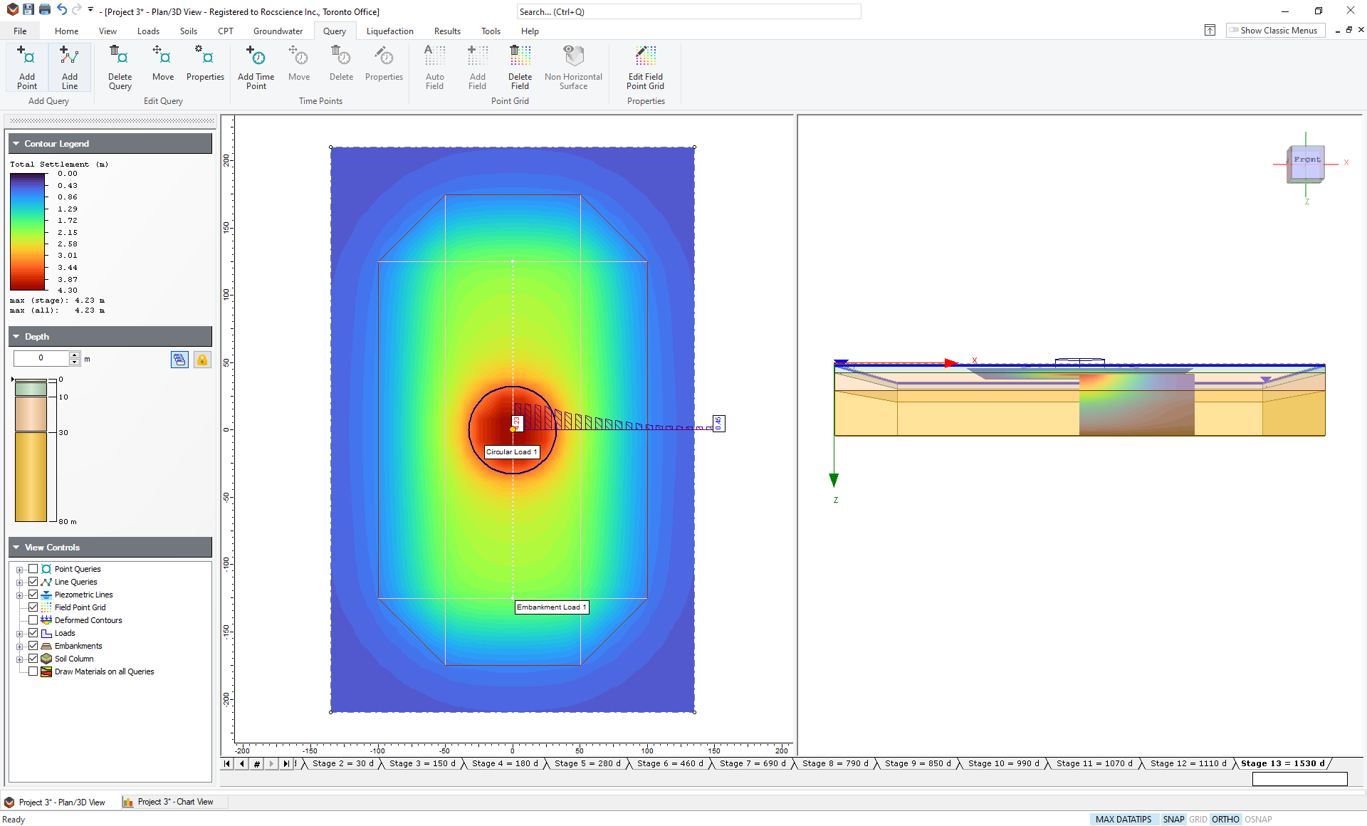Open the Groundwater ribbon tab
Viewport: 1367px width, 826px height.
[278, 31]
